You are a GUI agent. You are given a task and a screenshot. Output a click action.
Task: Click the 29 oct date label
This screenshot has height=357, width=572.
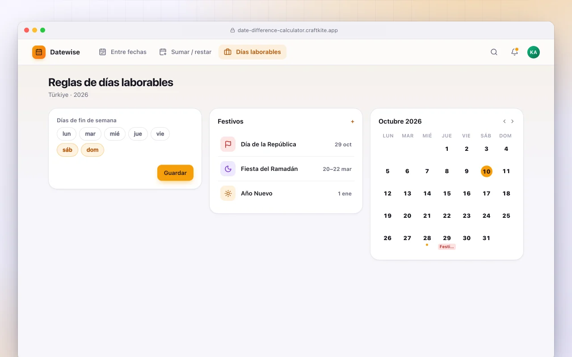click(343, 145)
